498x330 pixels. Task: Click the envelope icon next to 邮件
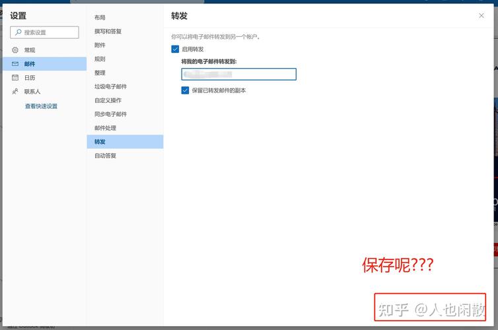15,64
